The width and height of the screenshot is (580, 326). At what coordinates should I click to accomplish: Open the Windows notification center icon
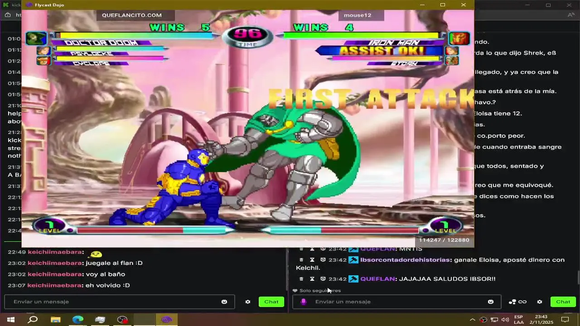[x=565, y=320]
